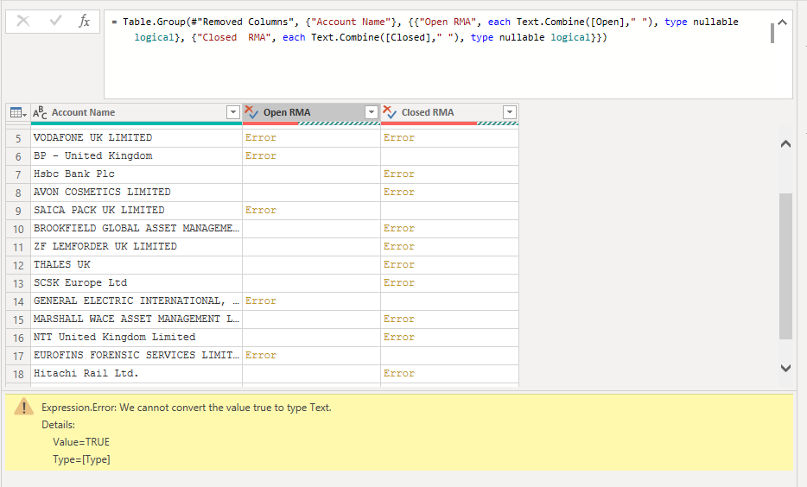Select row number 10

18,229
